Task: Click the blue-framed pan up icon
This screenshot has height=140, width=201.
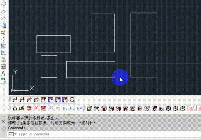Action: point(44,100)
